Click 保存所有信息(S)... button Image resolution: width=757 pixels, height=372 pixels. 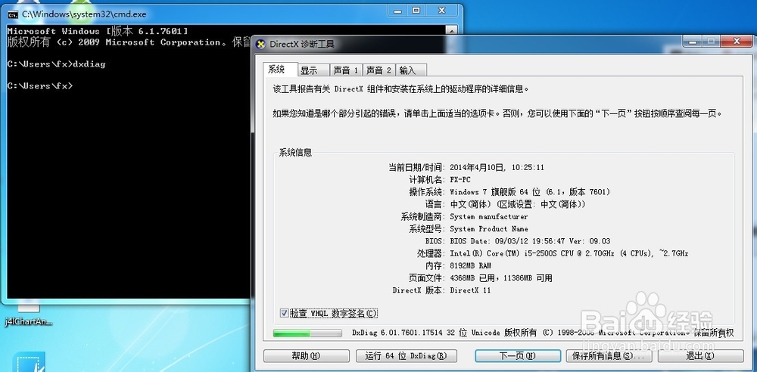(x=609, y=356)
